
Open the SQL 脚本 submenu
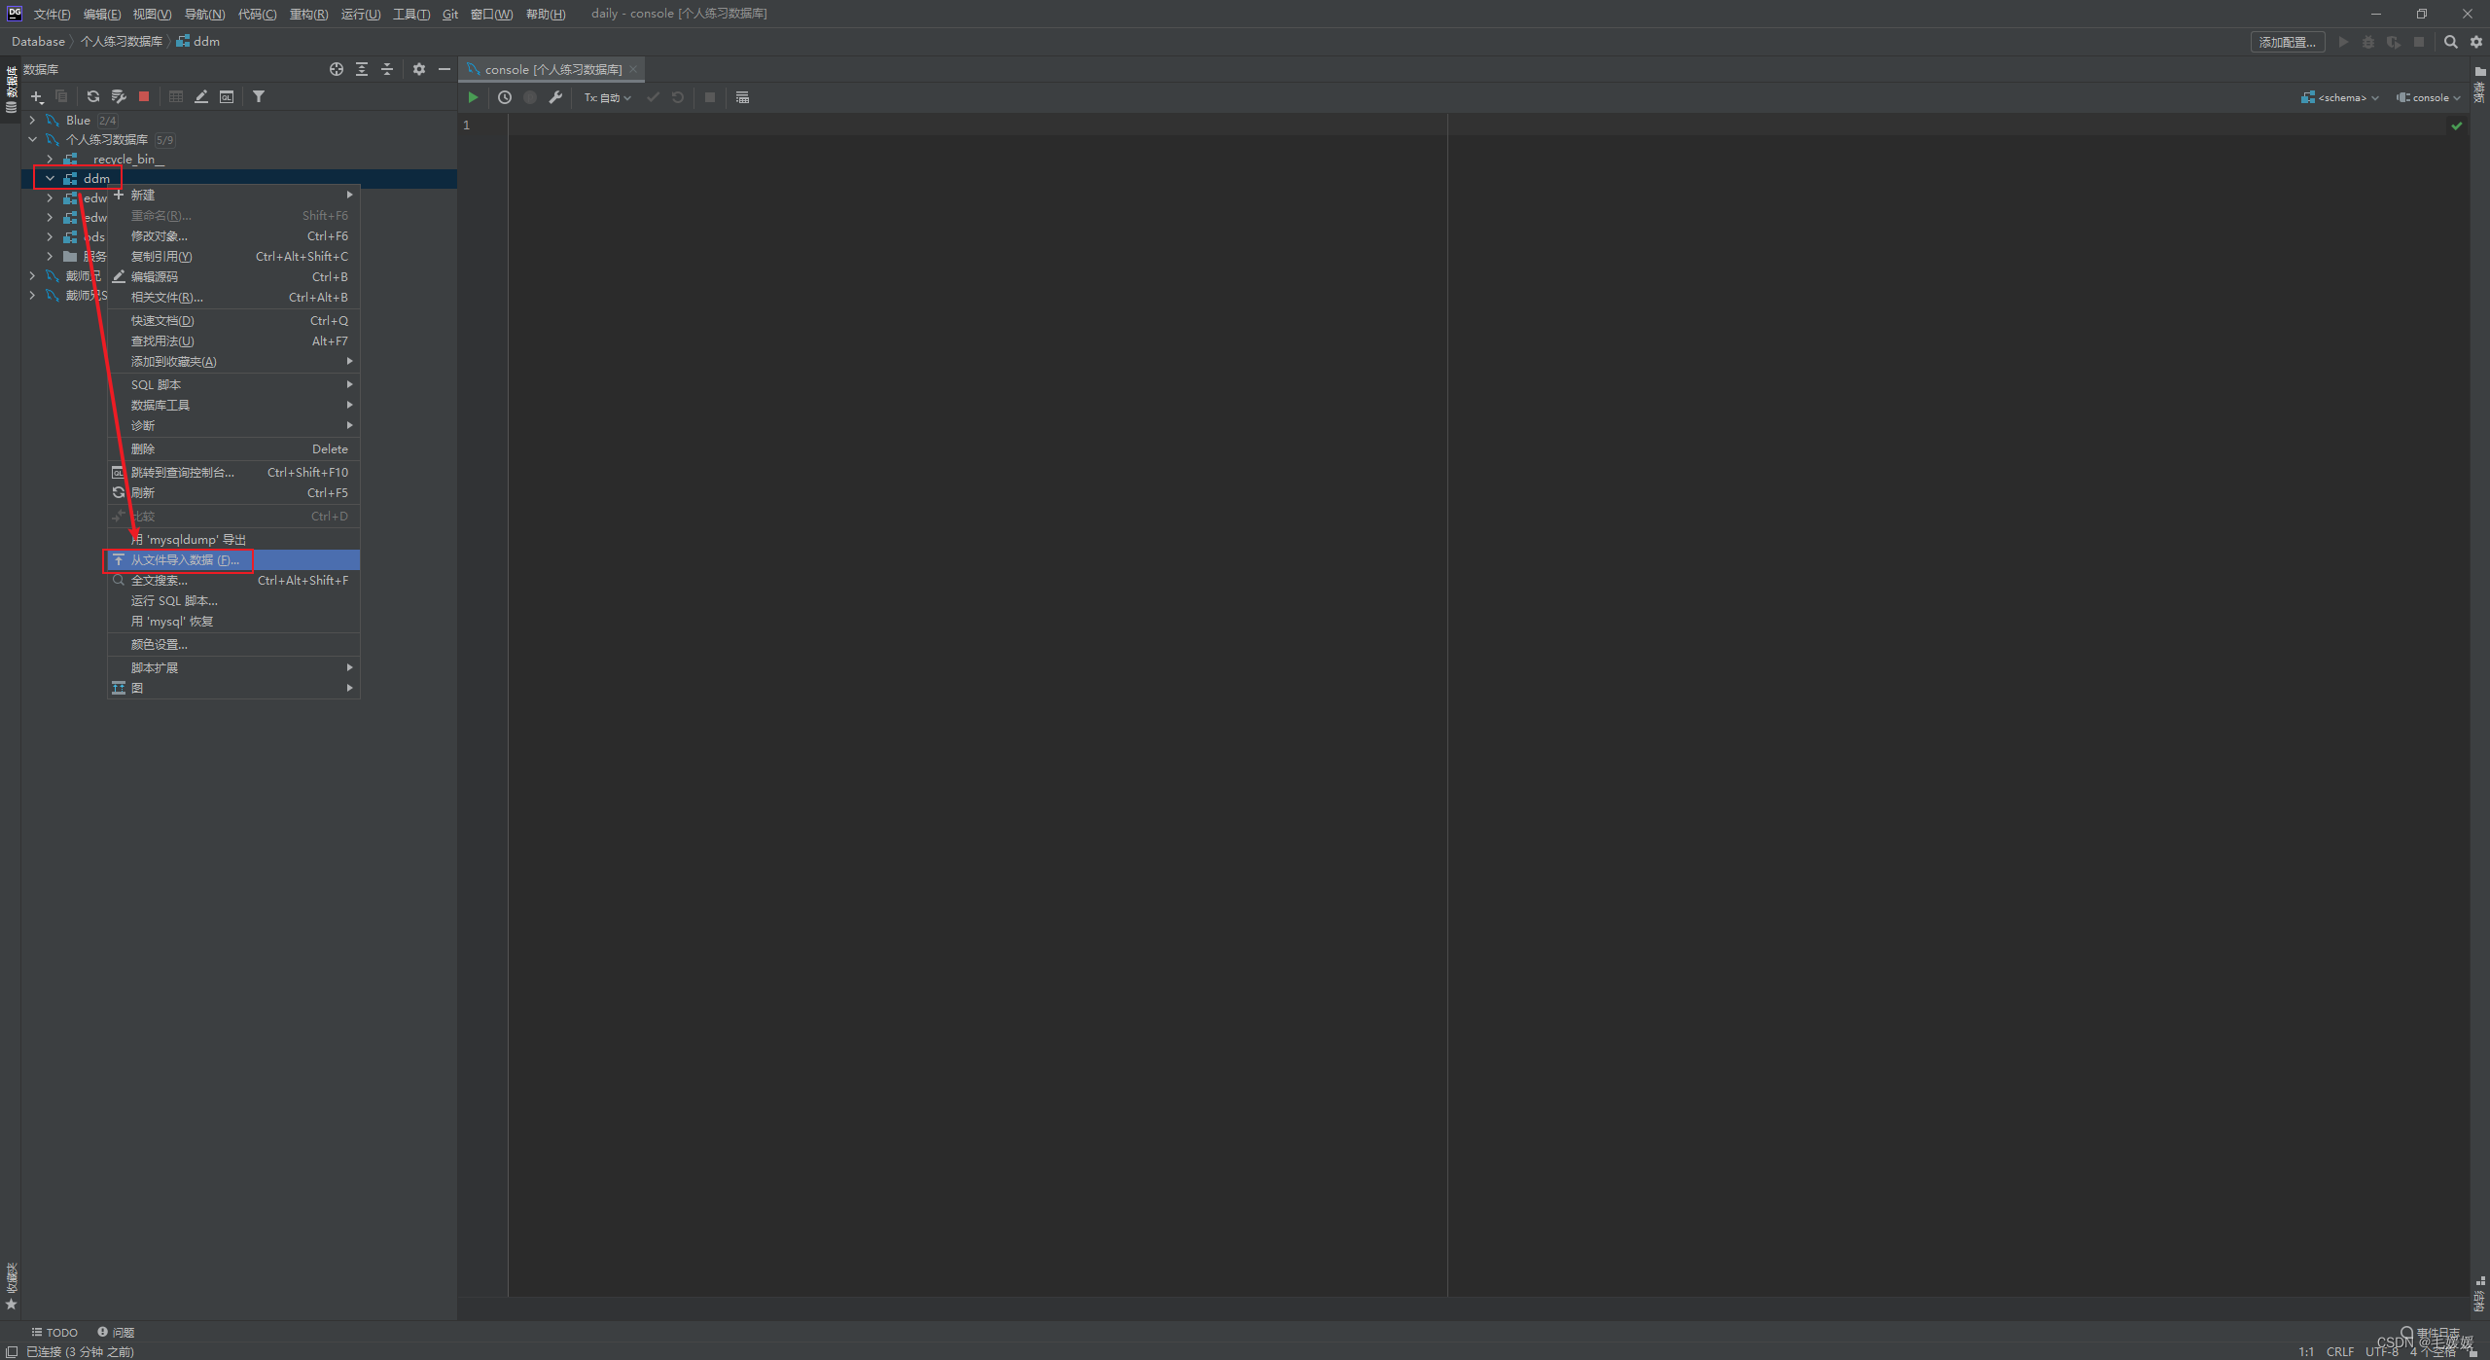pos(233,384)
